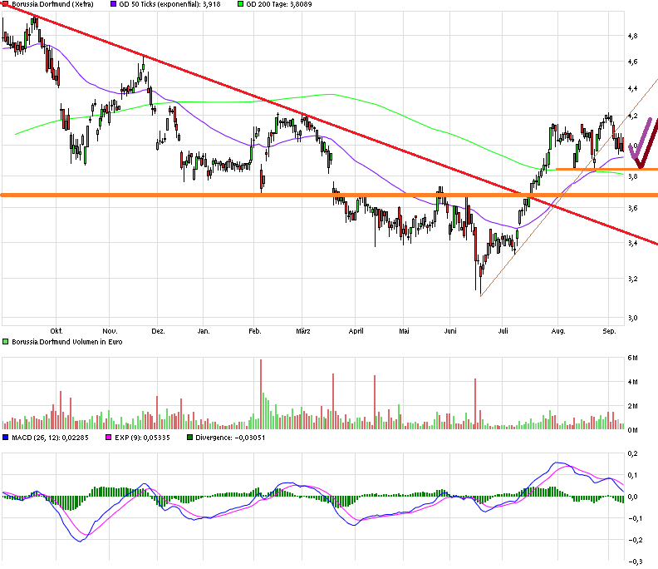658x569 pixels.
Task: Click the 'Aug.' month axis label
Action: coord(558,331)
